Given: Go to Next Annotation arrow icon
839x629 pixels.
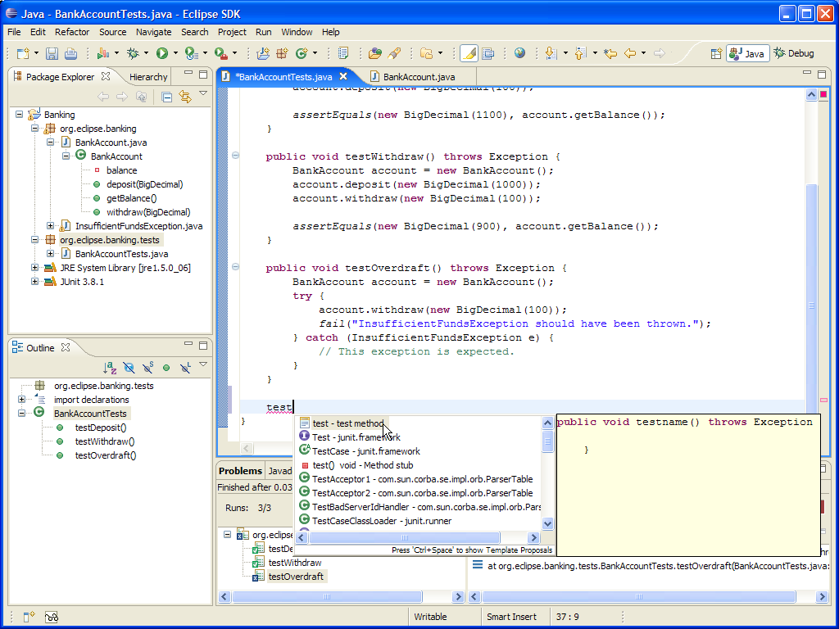Looking at the screenshot, I should [x=551, y=53].
